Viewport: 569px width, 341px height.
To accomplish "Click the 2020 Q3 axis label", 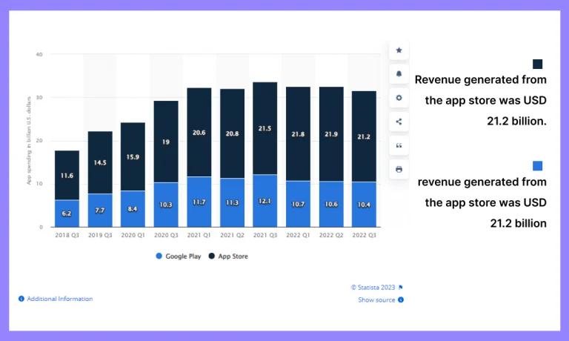I will (166, 235).
